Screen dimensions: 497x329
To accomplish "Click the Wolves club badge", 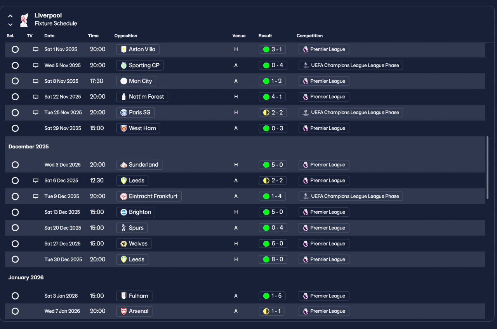I will 124,244.
